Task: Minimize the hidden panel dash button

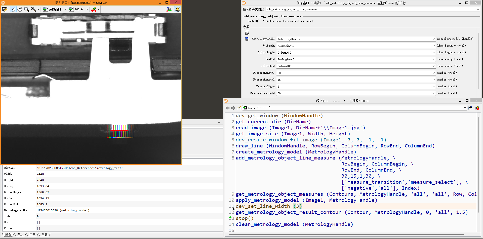Action: 219,122
